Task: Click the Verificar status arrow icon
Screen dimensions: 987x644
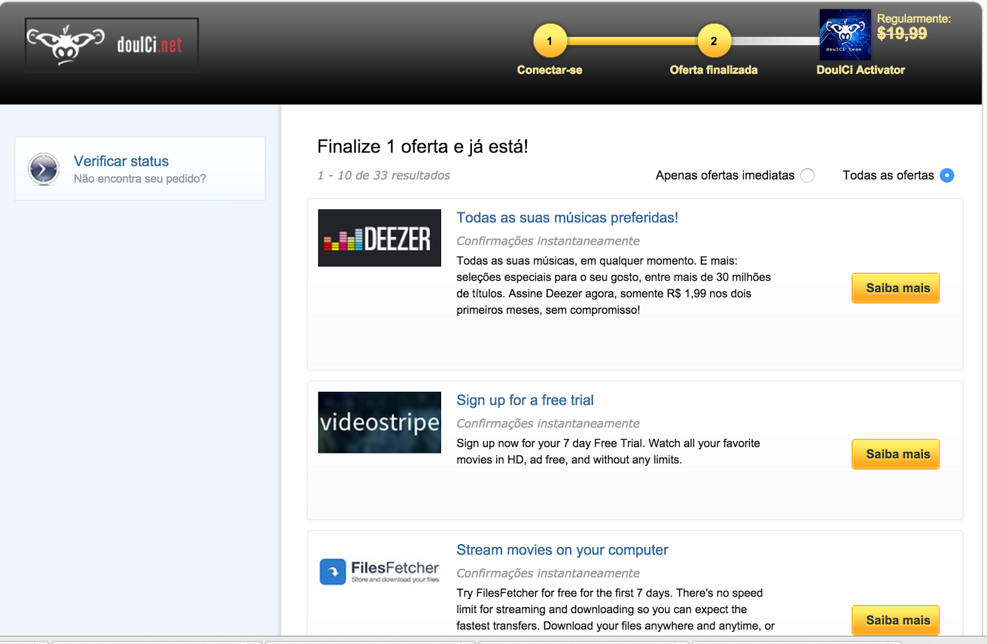Action: pos(44,168)
